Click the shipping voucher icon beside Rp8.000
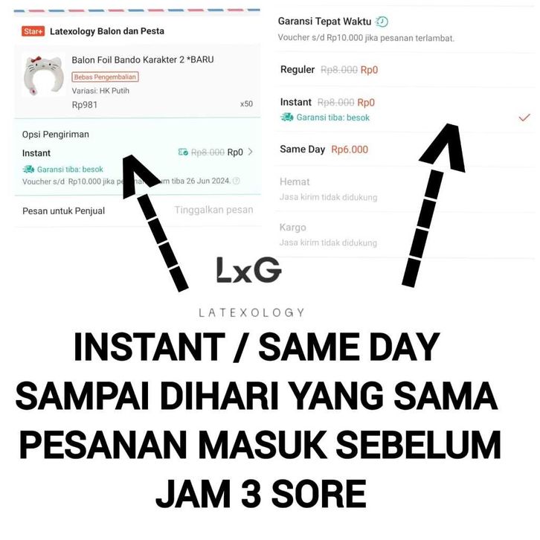The height and width of the screenshot is (540, 540). [183, 152]
